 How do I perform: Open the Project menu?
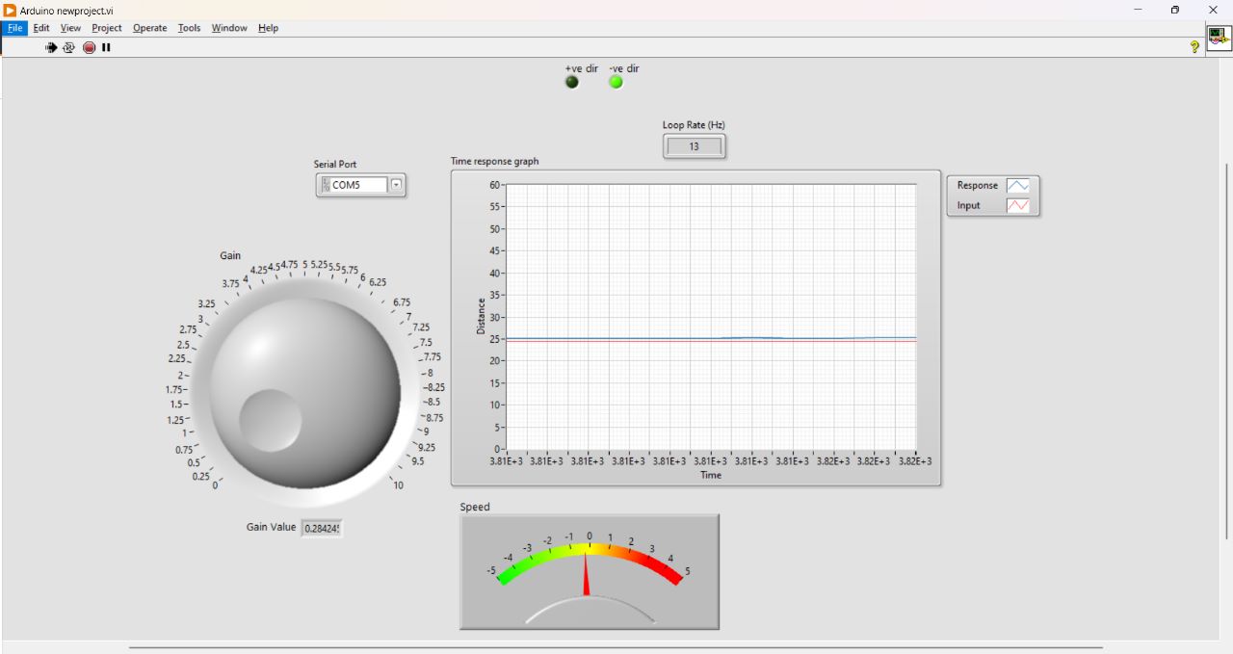coord(107,28)
